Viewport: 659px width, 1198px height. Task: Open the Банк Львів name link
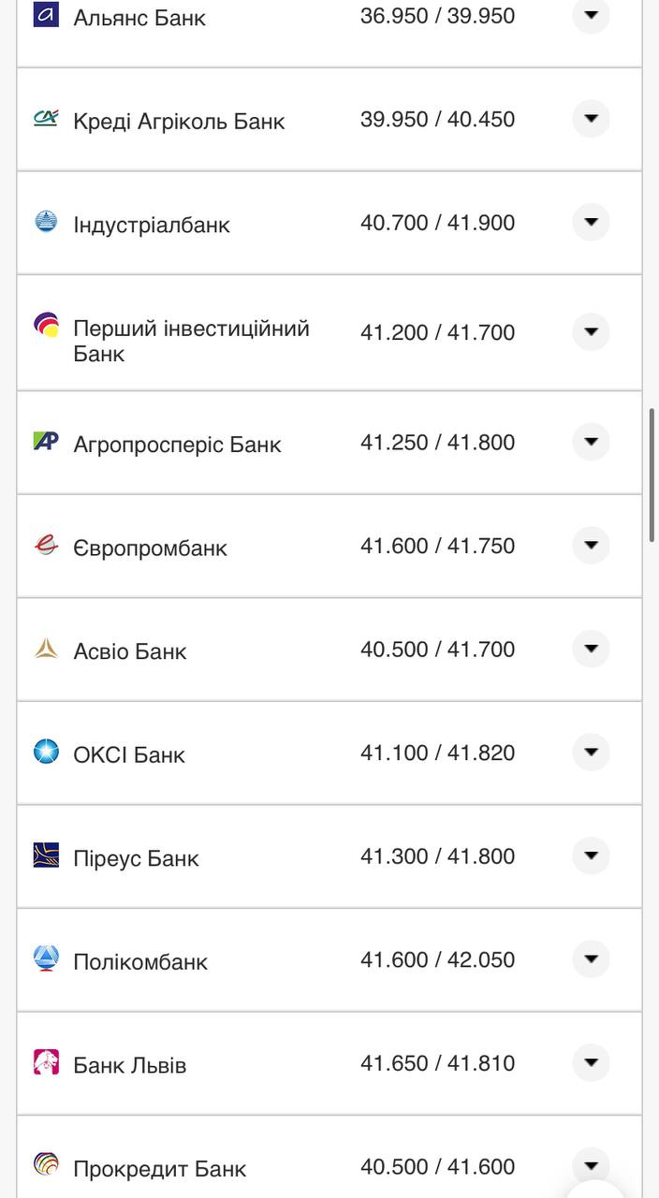[129, 1065]
